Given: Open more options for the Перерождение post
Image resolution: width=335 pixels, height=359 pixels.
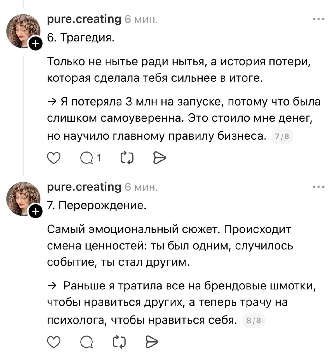Looking at the screenshot, I should 319,187.
